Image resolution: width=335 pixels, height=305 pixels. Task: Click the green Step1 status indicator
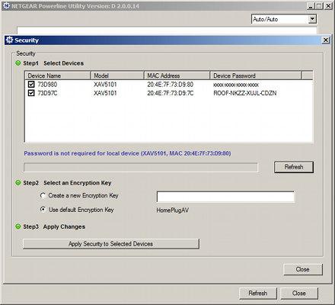(x=18, y=63)
